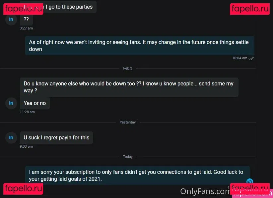This screenshot has width=273, height=198.
Task: Select the 'Do u know anyone else' message
Action: (129, 87)
